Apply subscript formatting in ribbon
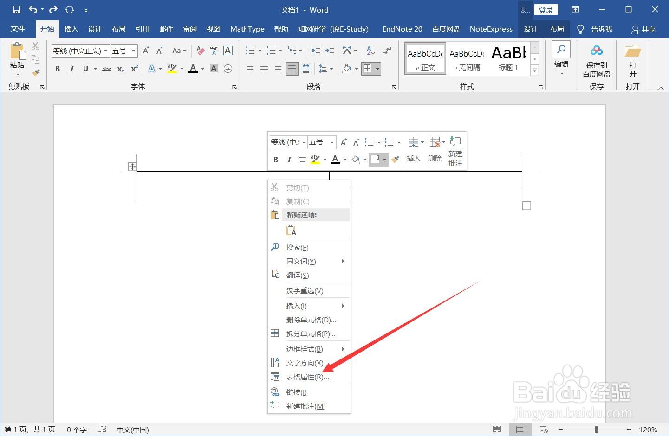This screenshot has width=669, height=436. click(x=121, y=69)
